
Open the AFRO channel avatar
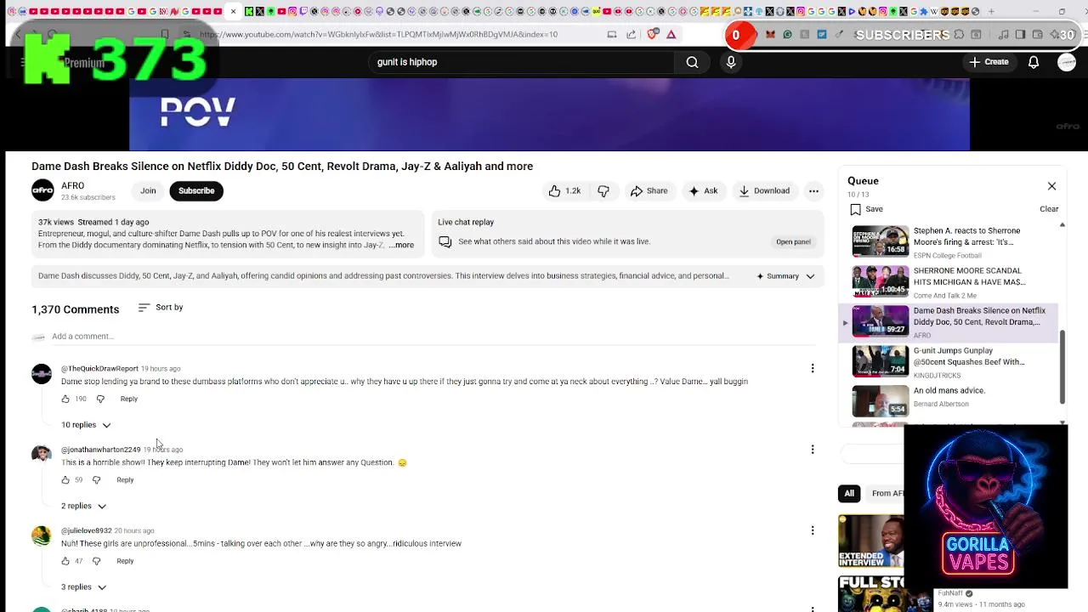42,191
